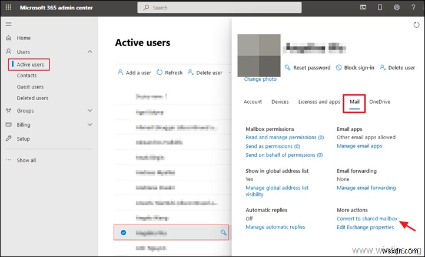Viewport: 425px width, 257px height.
Task: Expand the Groups section
Action: click(89, 110)
